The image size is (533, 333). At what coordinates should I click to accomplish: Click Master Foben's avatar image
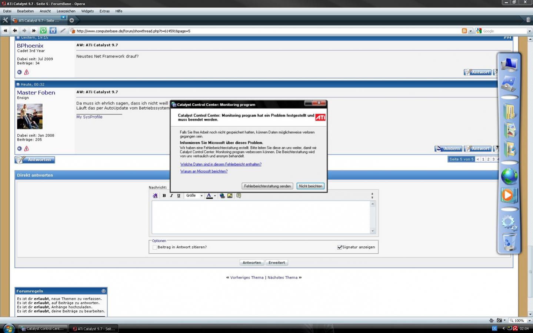30,116
